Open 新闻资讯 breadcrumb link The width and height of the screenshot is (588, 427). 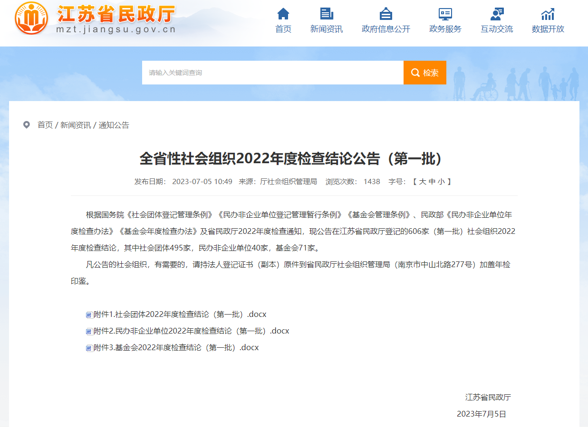tap(75, 125)
